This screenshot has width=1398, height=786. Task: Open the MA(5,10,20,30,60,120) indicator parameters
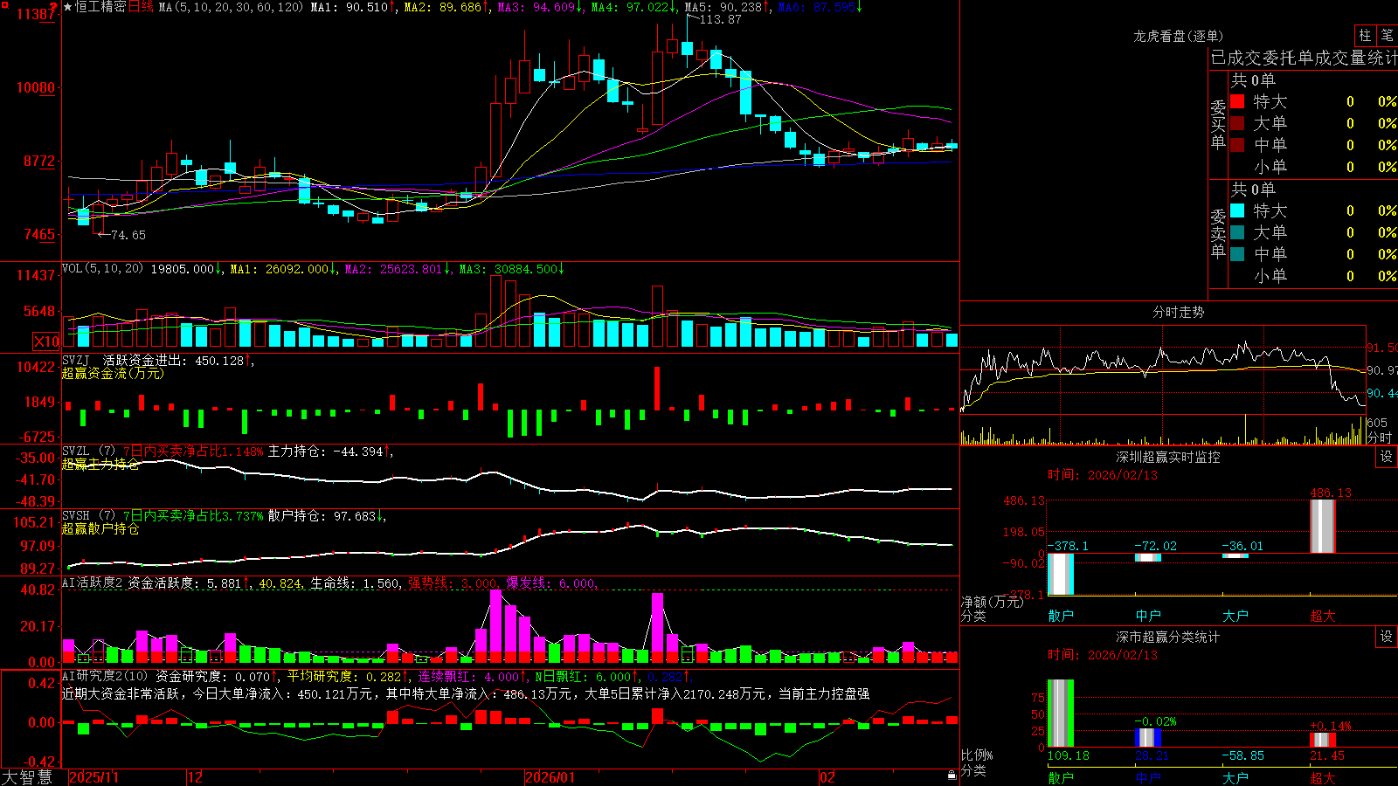pos(232,7)
